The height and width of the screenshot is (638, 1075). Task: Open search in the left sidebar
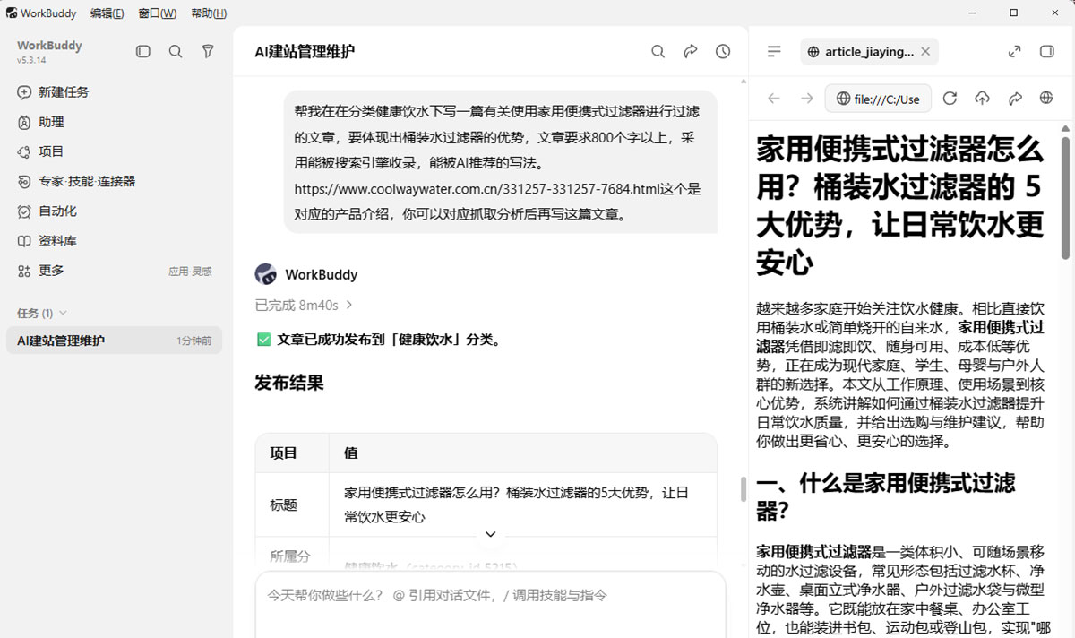pyautogui.click(x=176, y=52)
